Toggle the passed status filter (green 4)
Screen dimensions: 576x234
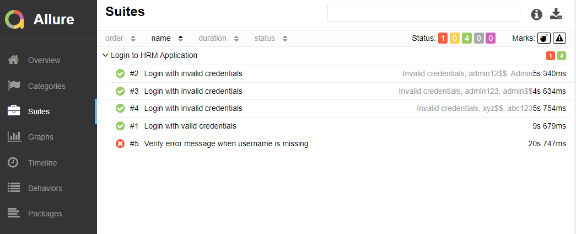[x=466, y=38]
